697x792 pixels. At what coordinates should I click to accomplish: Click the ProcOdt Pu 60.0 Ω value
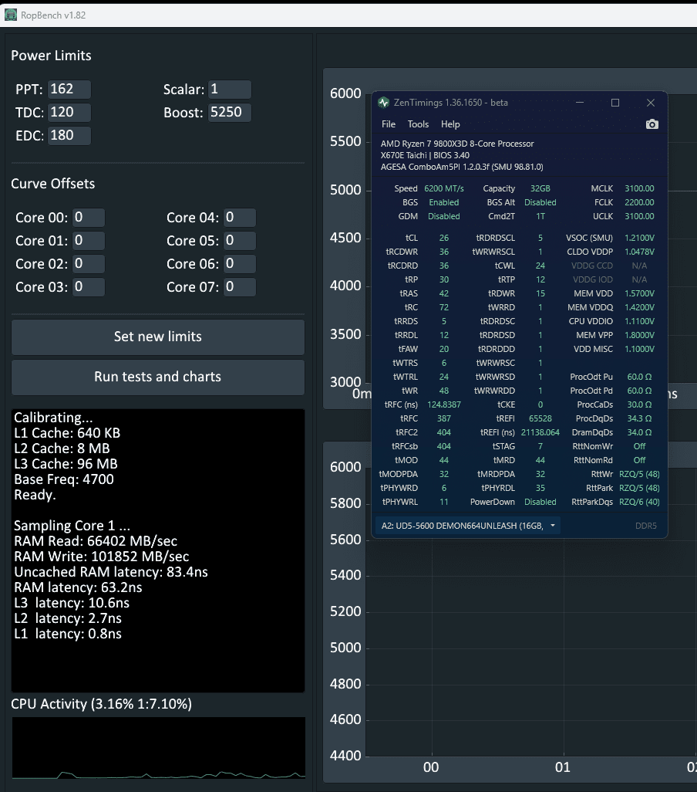click(x=639, y=377)
